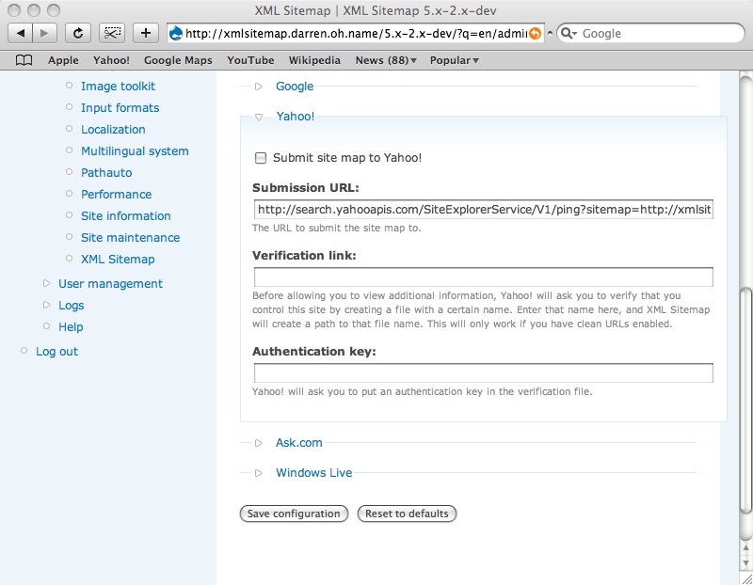The height and width of the screenshot is (585, 753).
Task: Click Save configuration button
Action: (x=294, y=514)
